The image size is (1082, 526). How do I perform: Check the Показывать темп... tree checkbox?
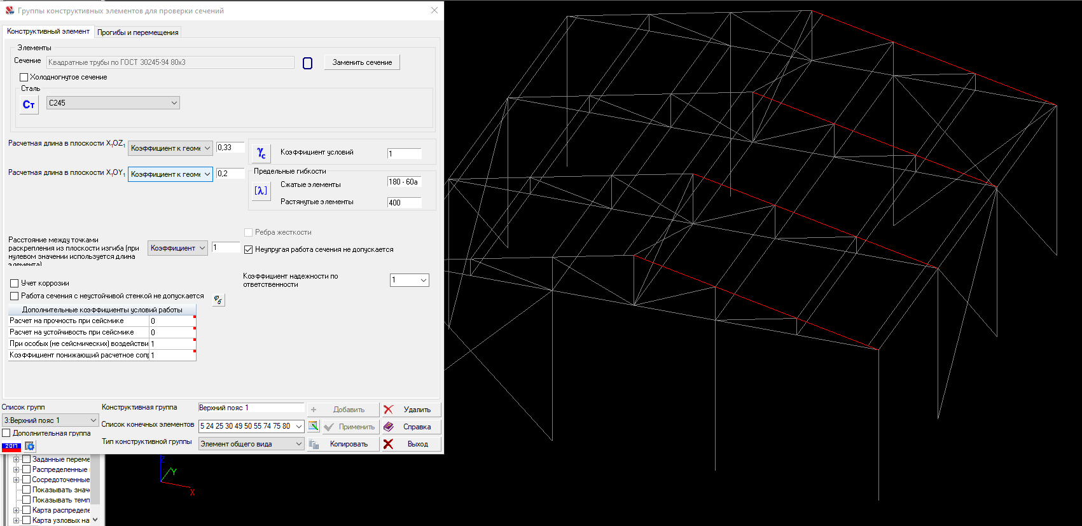point(27,500)
